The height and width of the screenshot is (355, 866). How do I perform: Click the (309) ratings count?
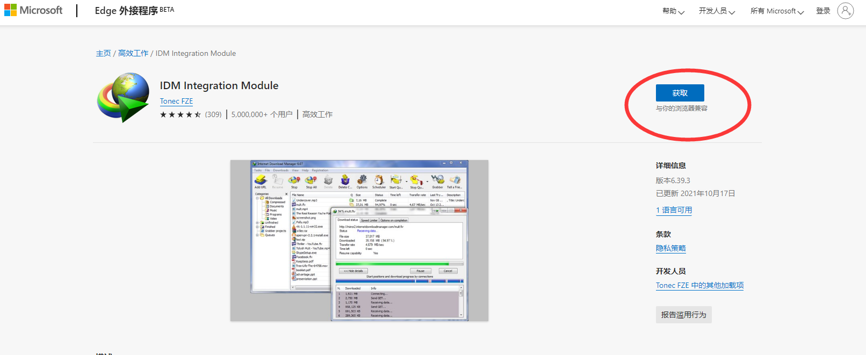click(213, 114)
